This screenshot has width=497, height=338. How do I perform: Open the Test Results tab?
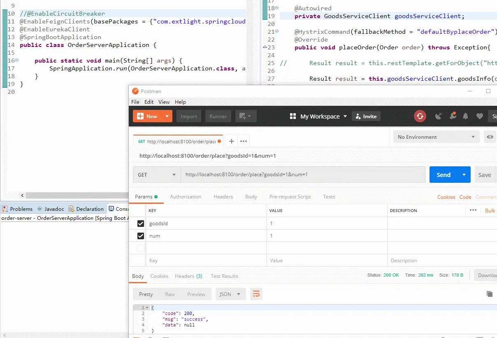tap(224, 276)
